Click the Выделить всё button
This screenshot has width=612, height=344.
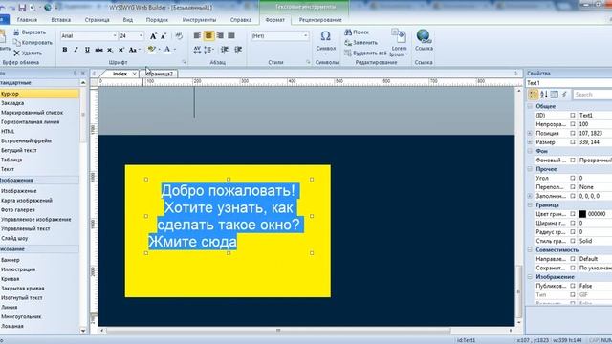click(365, 54)
